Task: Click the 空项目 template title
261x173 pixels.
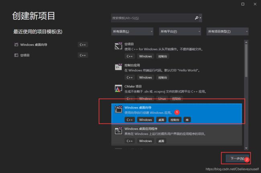Action: point(129,44)
